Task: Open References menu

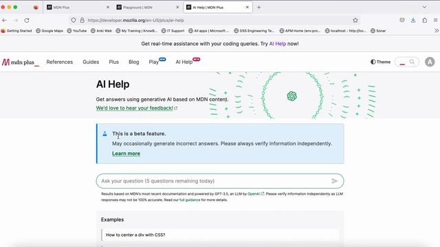Action: point(60,62)
